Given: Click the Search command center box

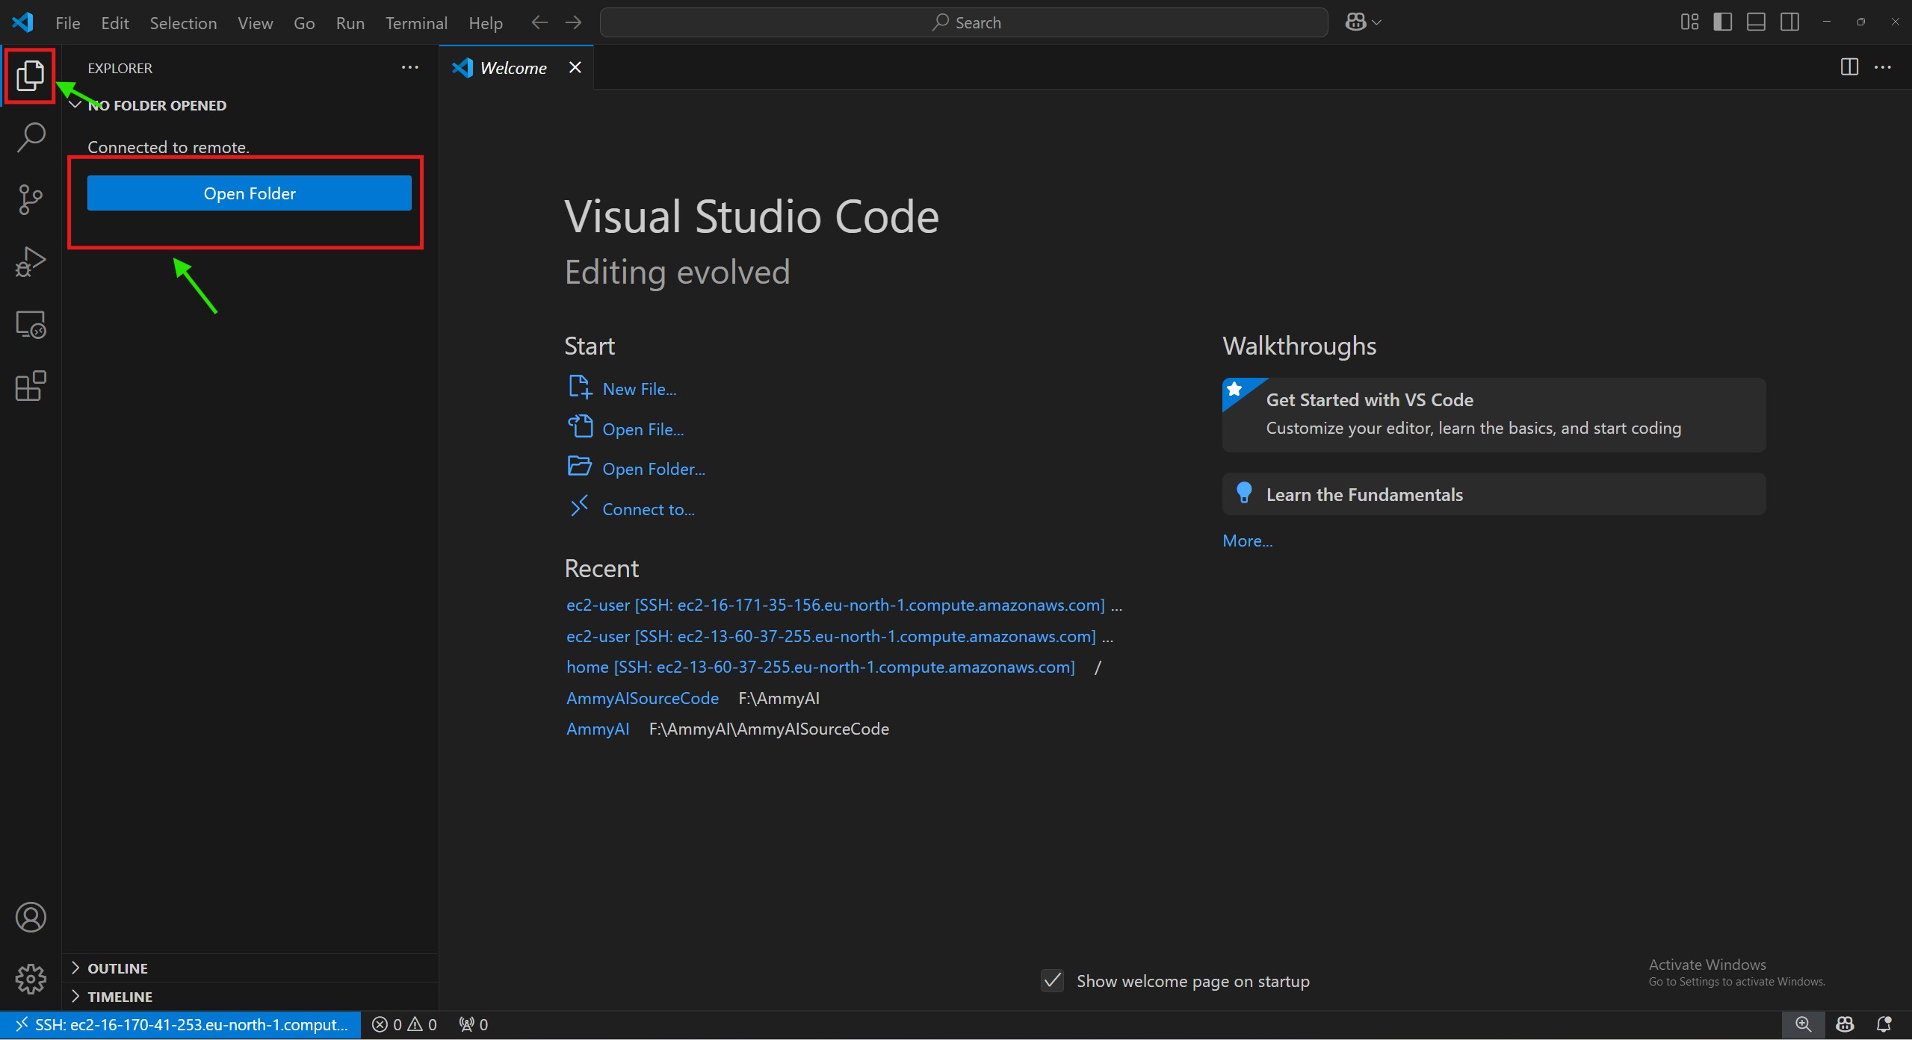Looking at the screenshot, I should click(963, 22).
